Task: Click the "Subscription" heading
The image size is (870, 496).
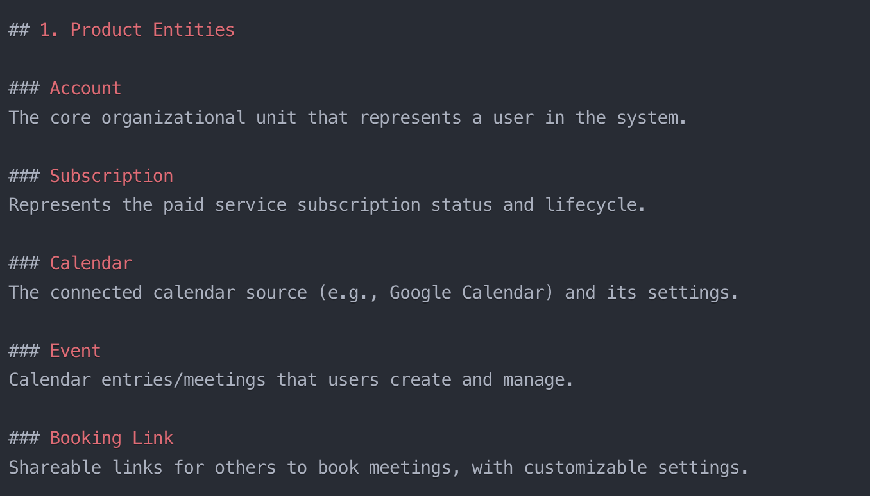Action: click(112, 176)
